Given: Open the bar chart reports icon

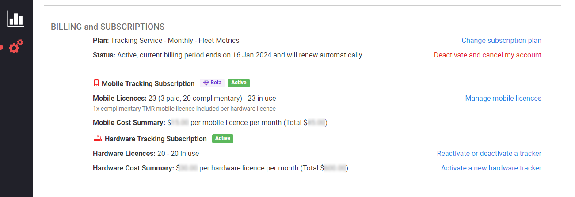Looking at the screenshot, I should tap(15, 18).
